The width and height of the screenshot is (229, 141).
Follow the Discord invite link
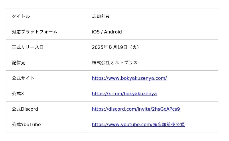point(136,109)
